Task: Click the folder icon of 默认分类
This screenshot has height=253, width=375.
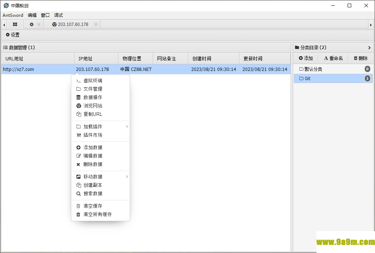Action: [301, 69]
